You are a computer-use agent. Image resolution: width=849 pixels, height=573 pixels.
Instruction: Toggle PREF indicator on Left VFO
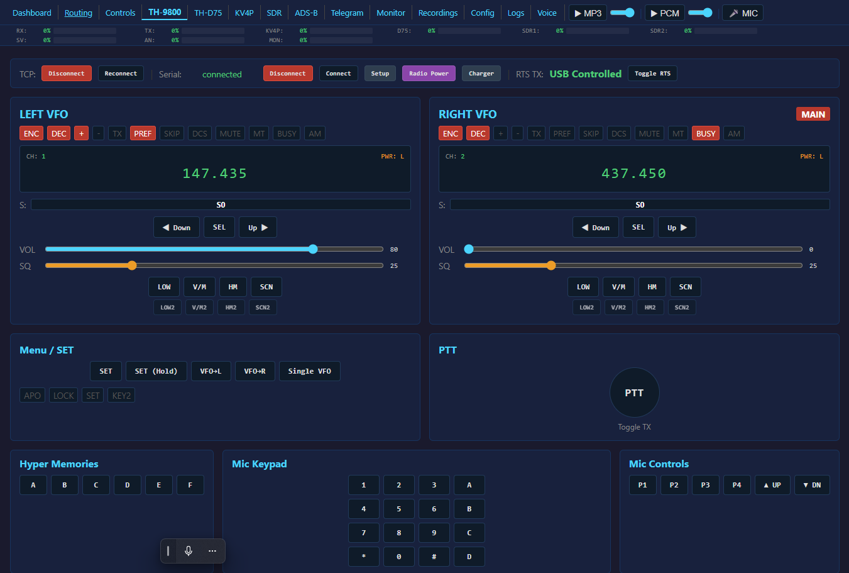[143, 133]
